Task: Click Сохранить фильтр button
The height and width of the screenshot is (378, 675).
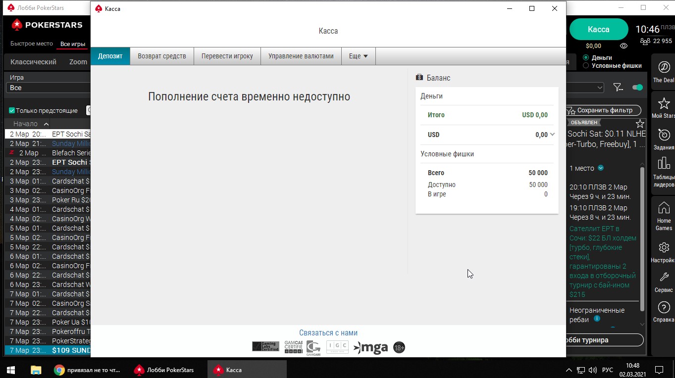Action: [x=603, y=110]
